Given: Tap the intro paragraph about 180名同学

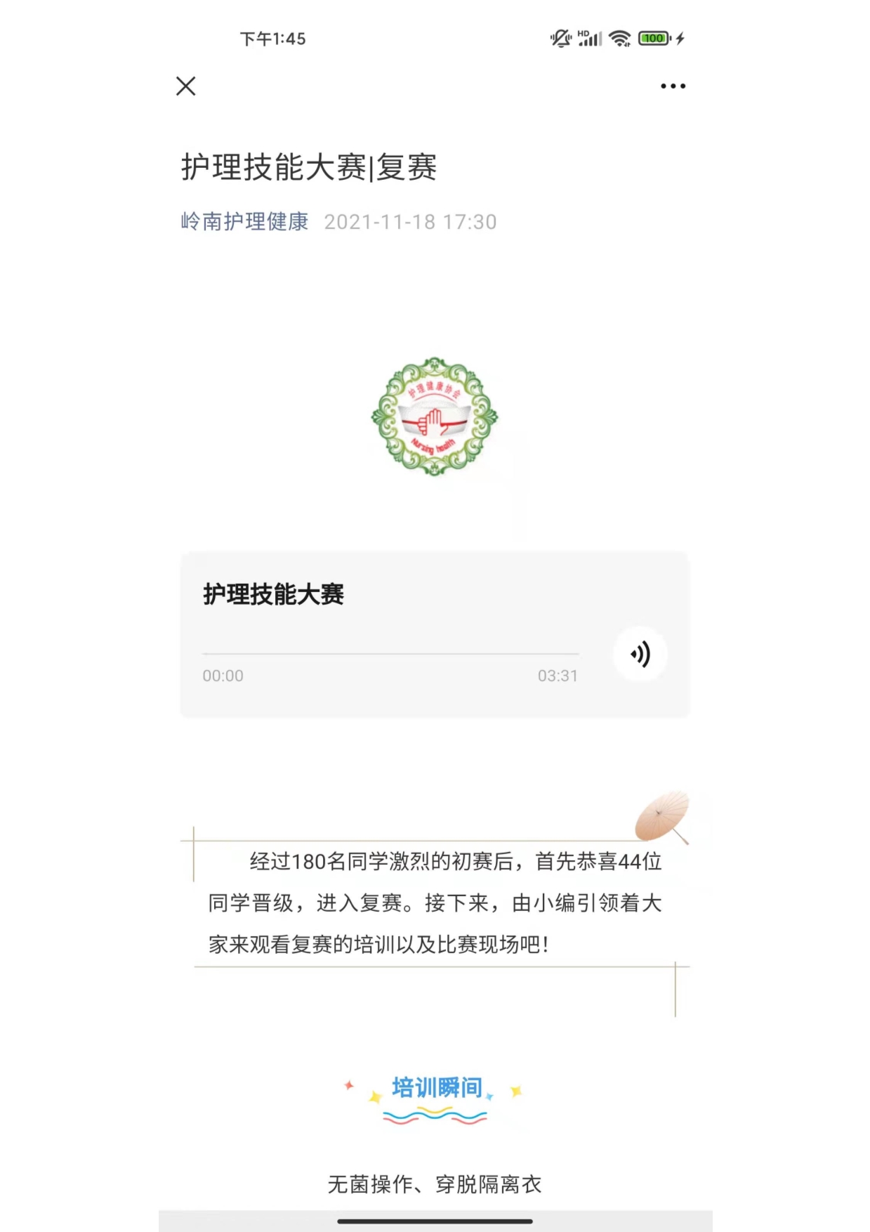Looking at the screenshot, I should point(435,903).
